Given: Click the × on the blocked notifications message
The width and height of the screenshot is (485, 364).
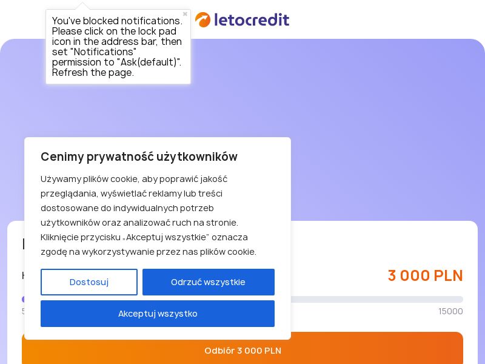Looking at the screenshot, I should pyautogui.click(x=185, y=14).
